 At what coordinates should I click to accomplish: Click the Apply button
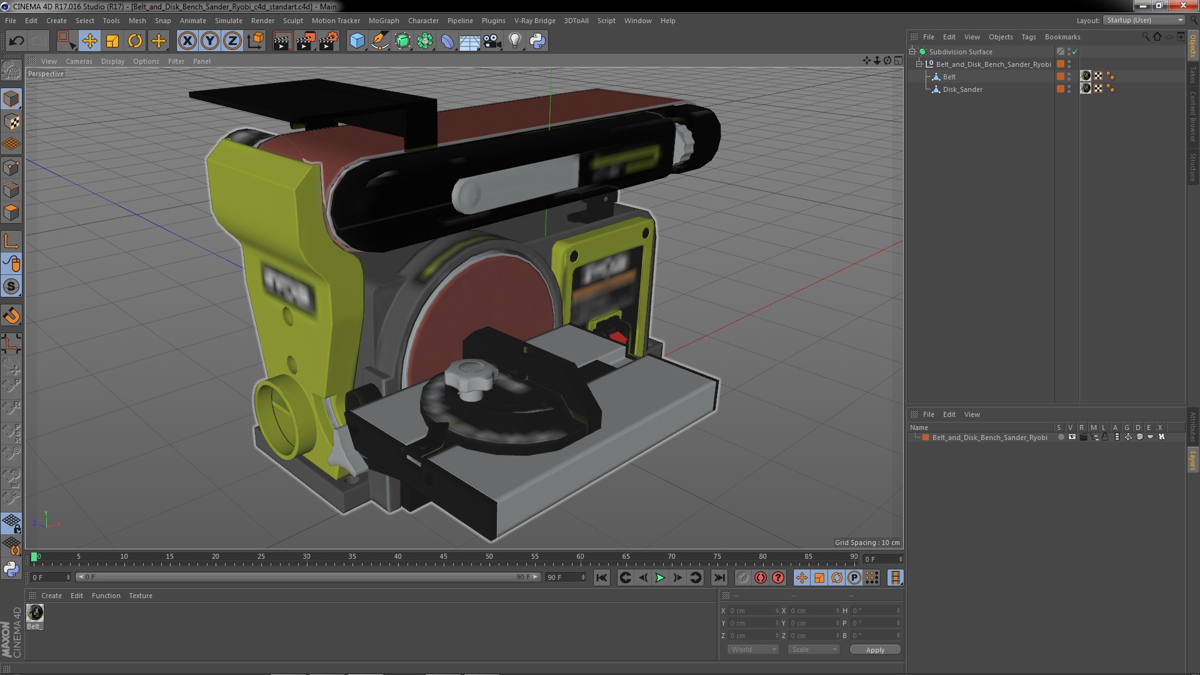coord(875,649)
